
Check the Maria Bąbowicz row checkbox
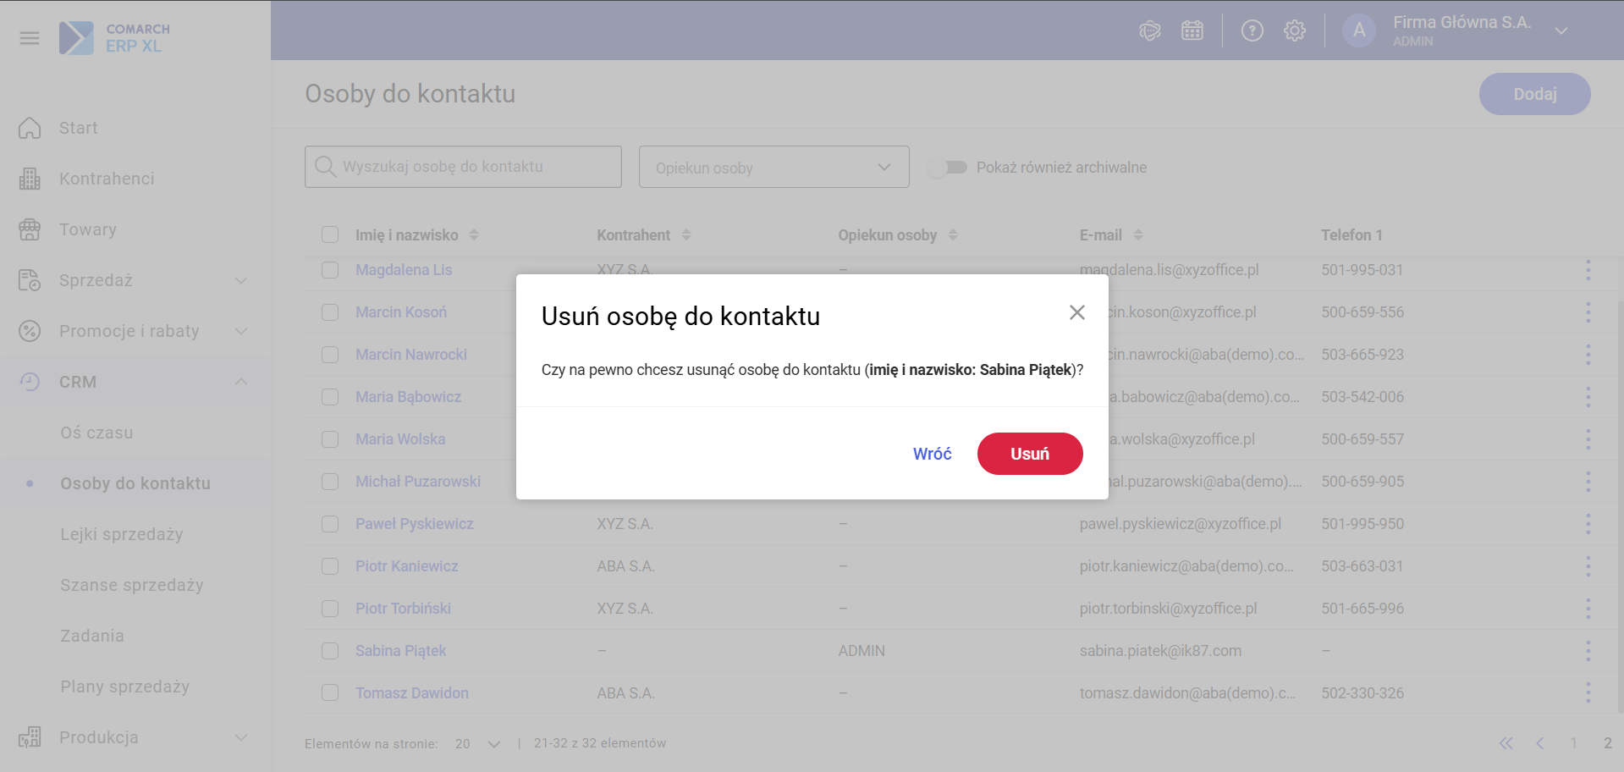coord(330,397)
